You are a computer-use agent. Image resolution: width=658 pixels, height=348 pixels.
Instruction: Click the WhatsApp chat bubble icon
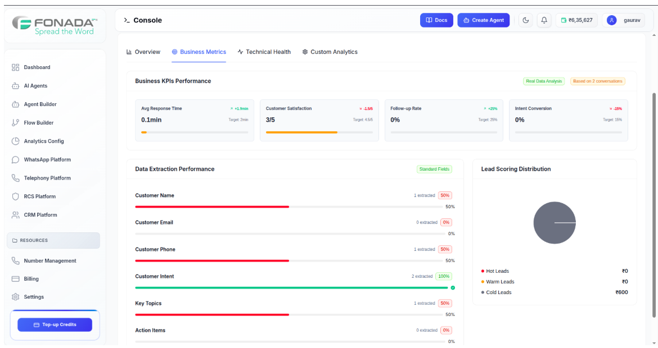16,159
